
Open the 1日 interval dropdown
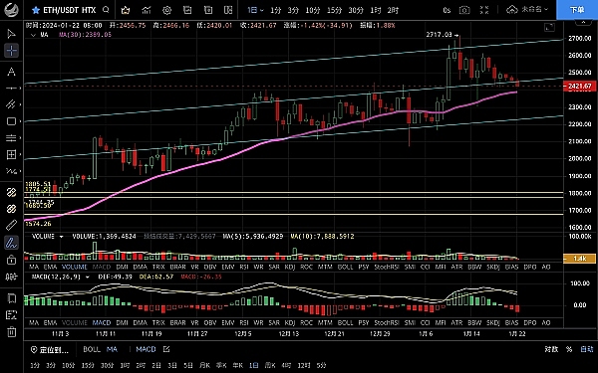click(255, 10)
